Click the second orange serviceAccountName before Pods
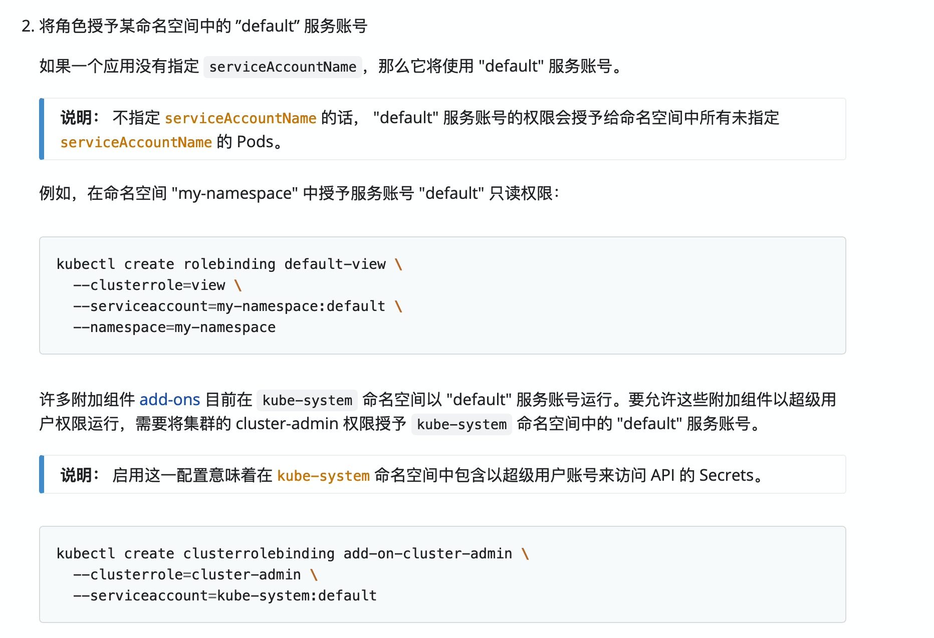This screenshot has width=934, height=638. coord(136,142)
